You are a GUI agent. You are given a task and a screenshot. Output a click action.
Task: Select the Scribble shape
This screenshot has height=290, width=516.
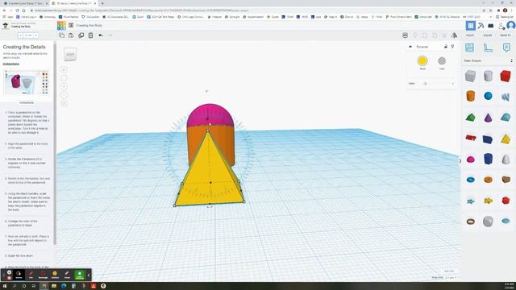[x=506, y=97]
